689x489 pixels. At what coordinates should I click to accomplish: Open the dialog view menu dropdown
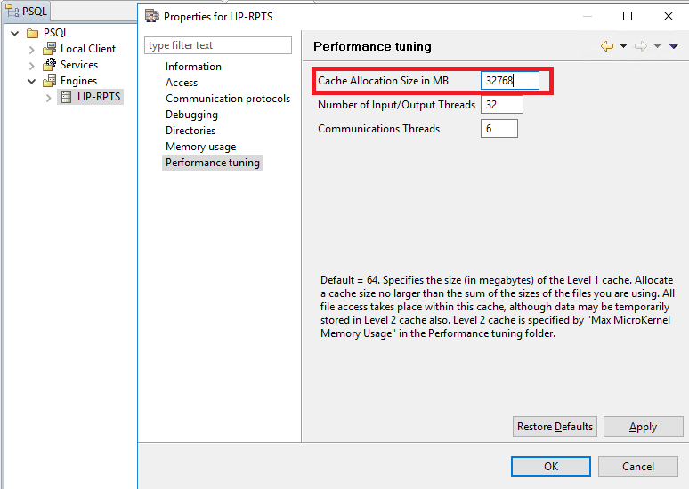[x=674, y=46]
